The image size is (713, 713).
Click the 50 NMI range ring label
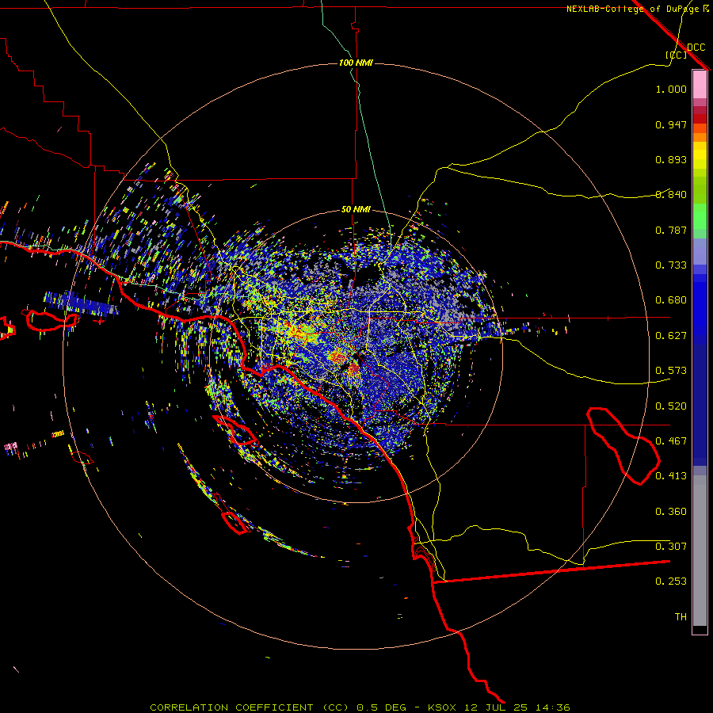point(356,209)
